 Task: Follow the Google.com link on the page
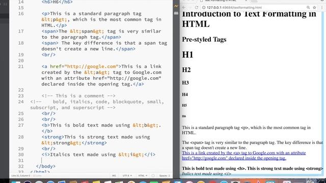pos(243,156)
